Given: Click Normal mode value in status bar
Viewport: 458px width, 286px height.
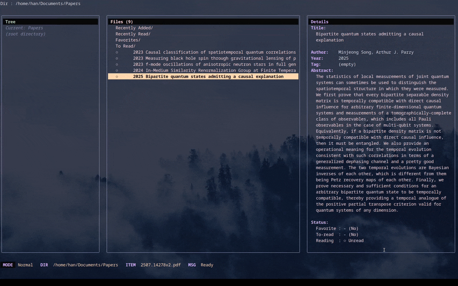Looking at the screenshot, I should tap(25, 265).
